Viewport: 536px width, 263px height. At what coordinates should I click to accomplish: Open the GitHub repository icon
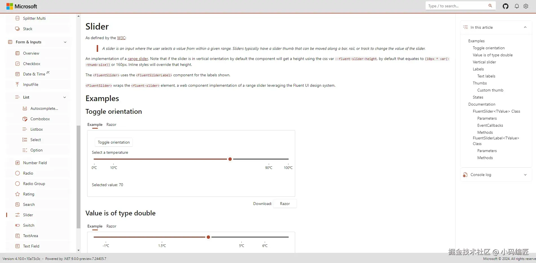coord(506,6)
